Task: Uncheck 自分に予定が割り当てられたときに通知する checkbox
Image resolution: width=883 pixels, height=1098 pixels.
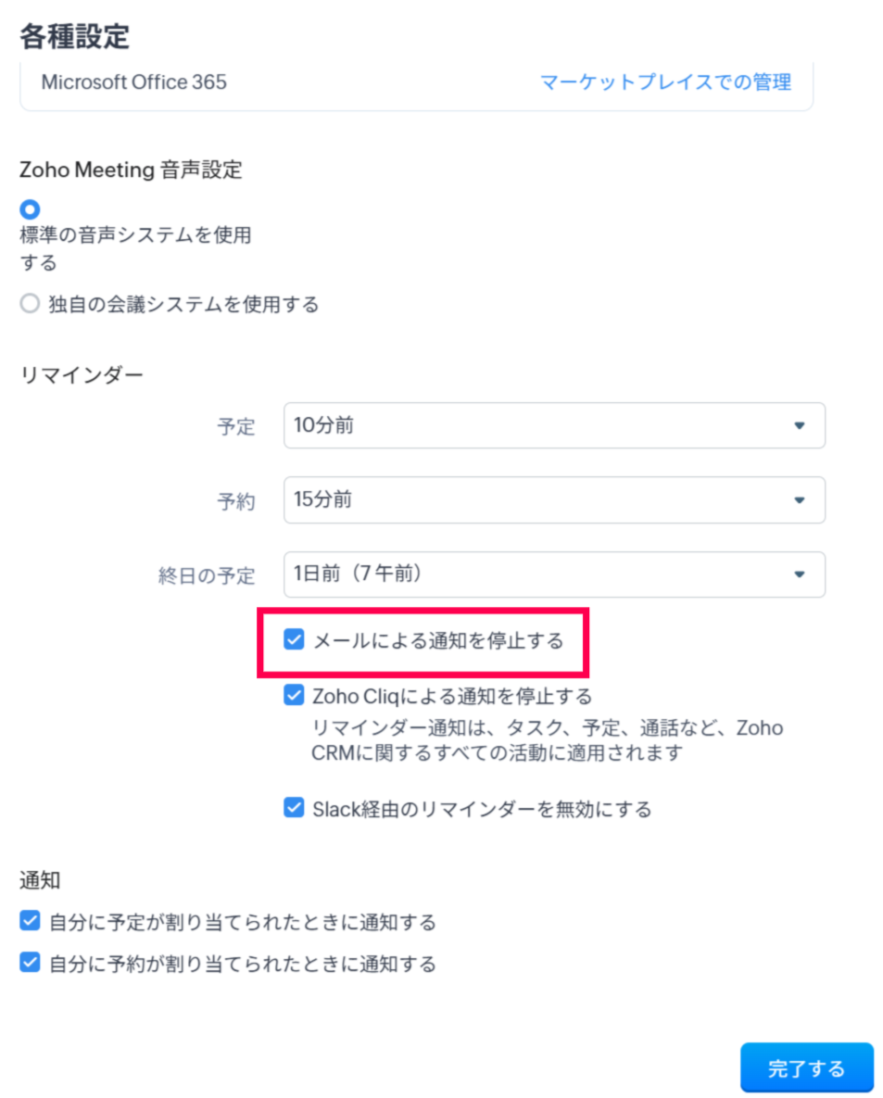Action: pyautogui.click(x=30, y=921)
